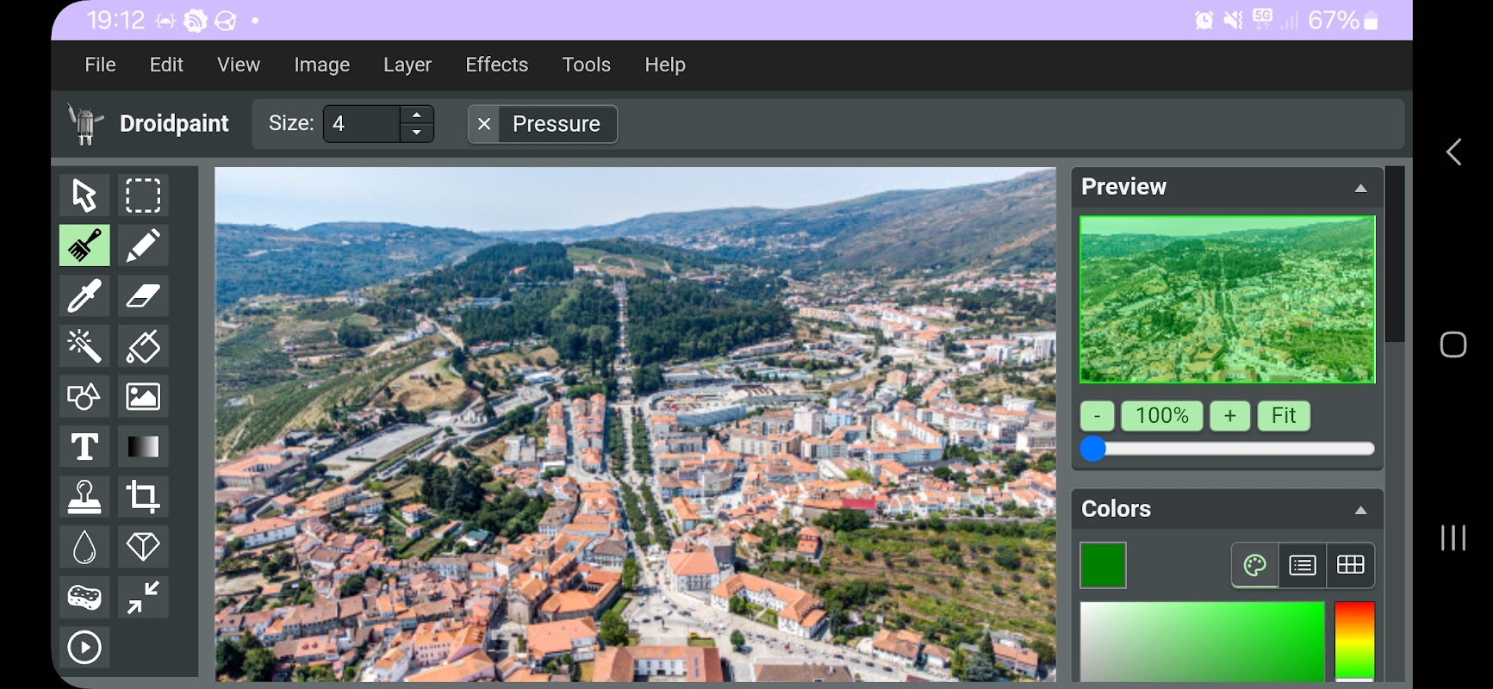
Task: Activate the crop tool
Action: tap(143, 497)
